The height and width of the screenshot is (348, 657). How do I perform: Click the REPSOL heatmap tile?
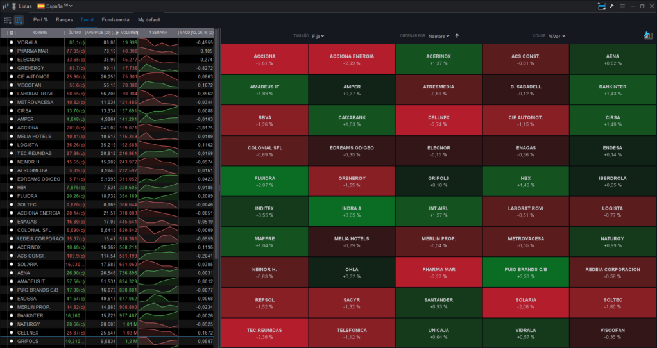[264, 303]
